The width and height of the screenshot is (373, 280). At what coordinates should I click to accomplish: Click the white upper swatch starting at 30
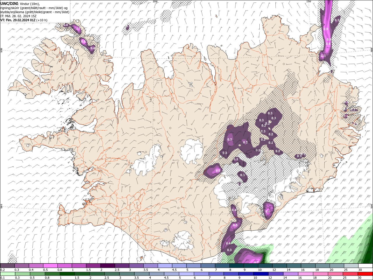point(365,266)
